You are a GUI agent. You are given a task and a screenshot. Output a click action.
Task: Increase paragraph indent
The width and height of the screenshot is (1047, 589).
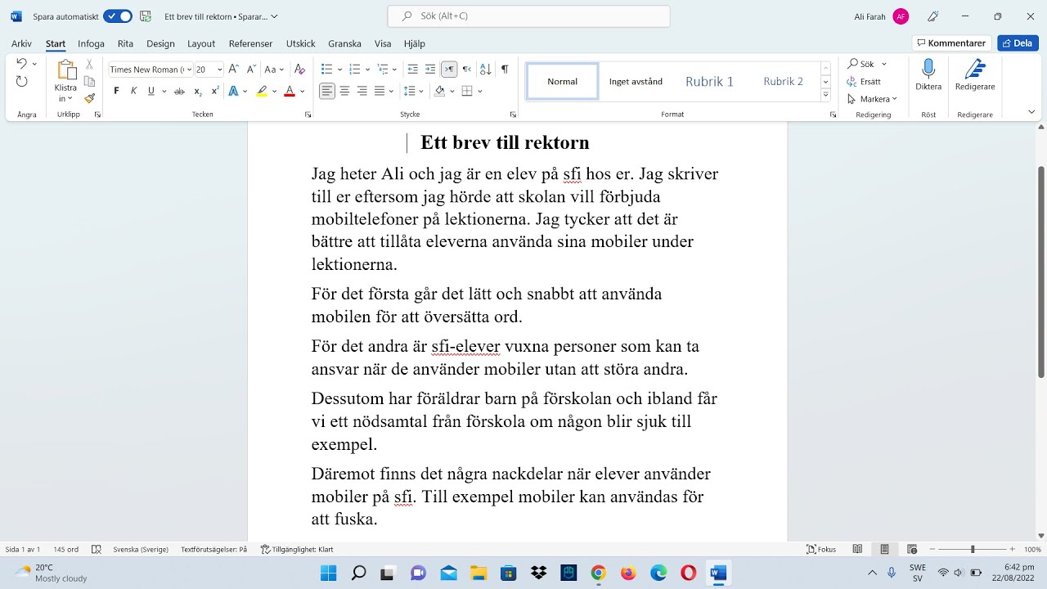[430, 70]
